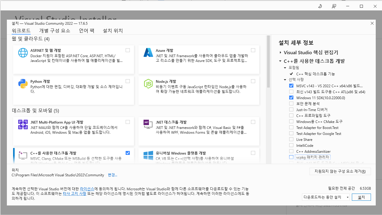Enable Live Share option

coord(291,139)
